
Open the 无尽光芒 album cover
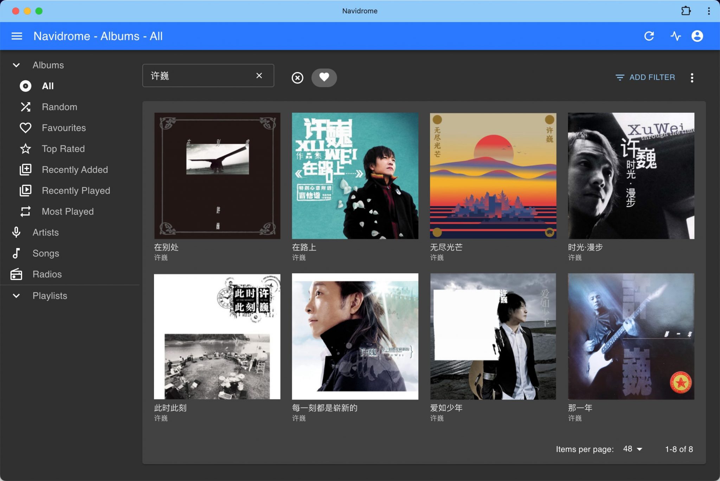(493, 176)
